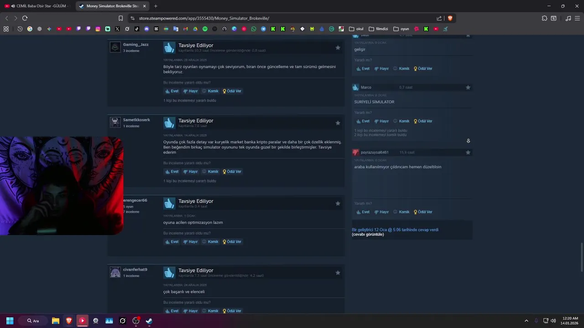584x328 pixels.
Task: Click Ödül Ver on Marco review
Action: point(423,121)
